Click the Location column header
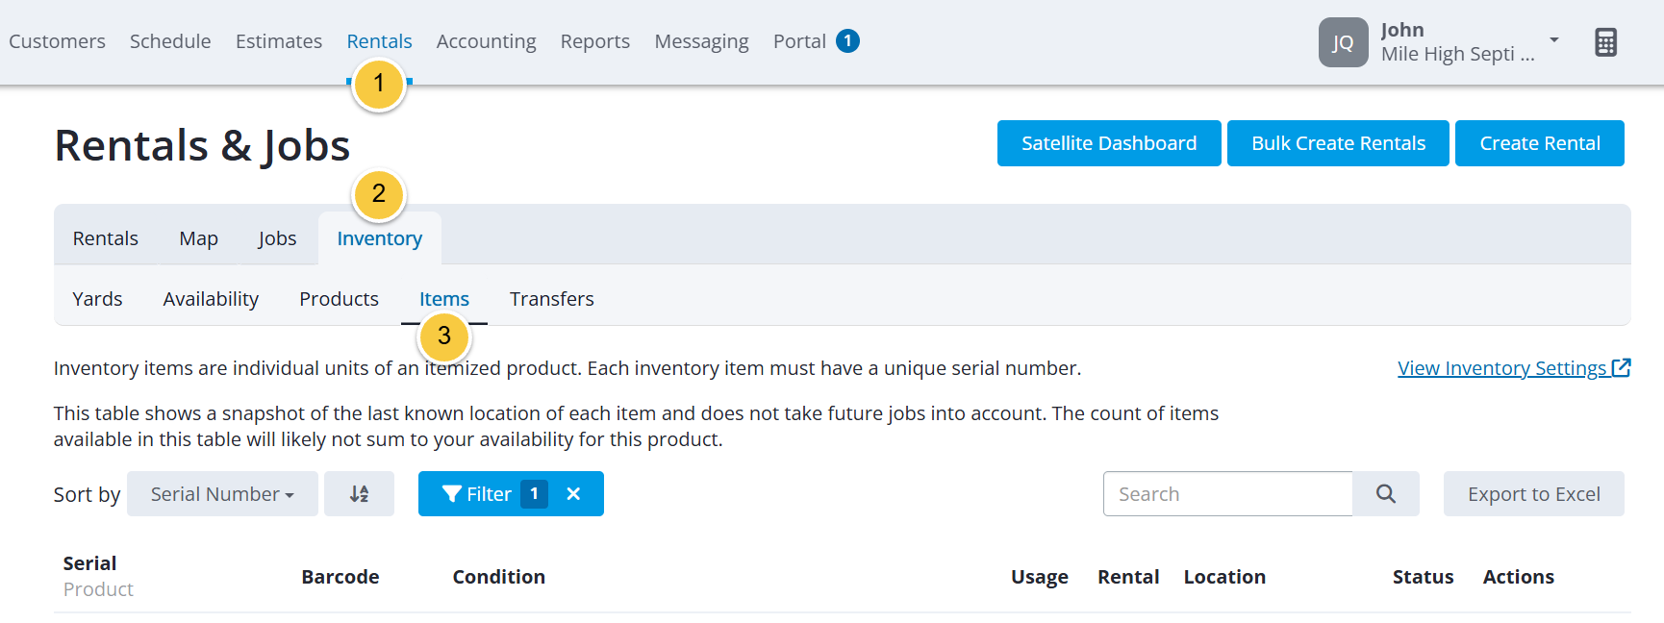 tap(1224, 577)
